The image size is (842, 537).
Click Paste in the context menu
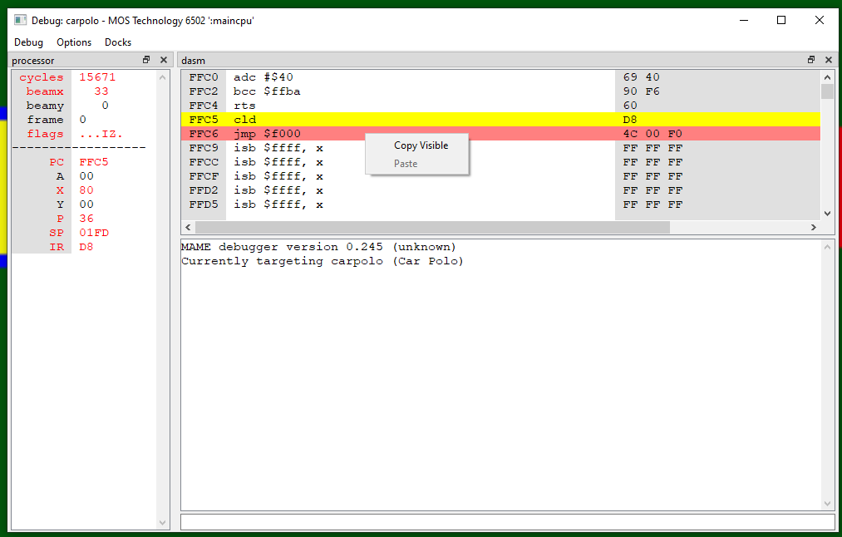(406, 164)
